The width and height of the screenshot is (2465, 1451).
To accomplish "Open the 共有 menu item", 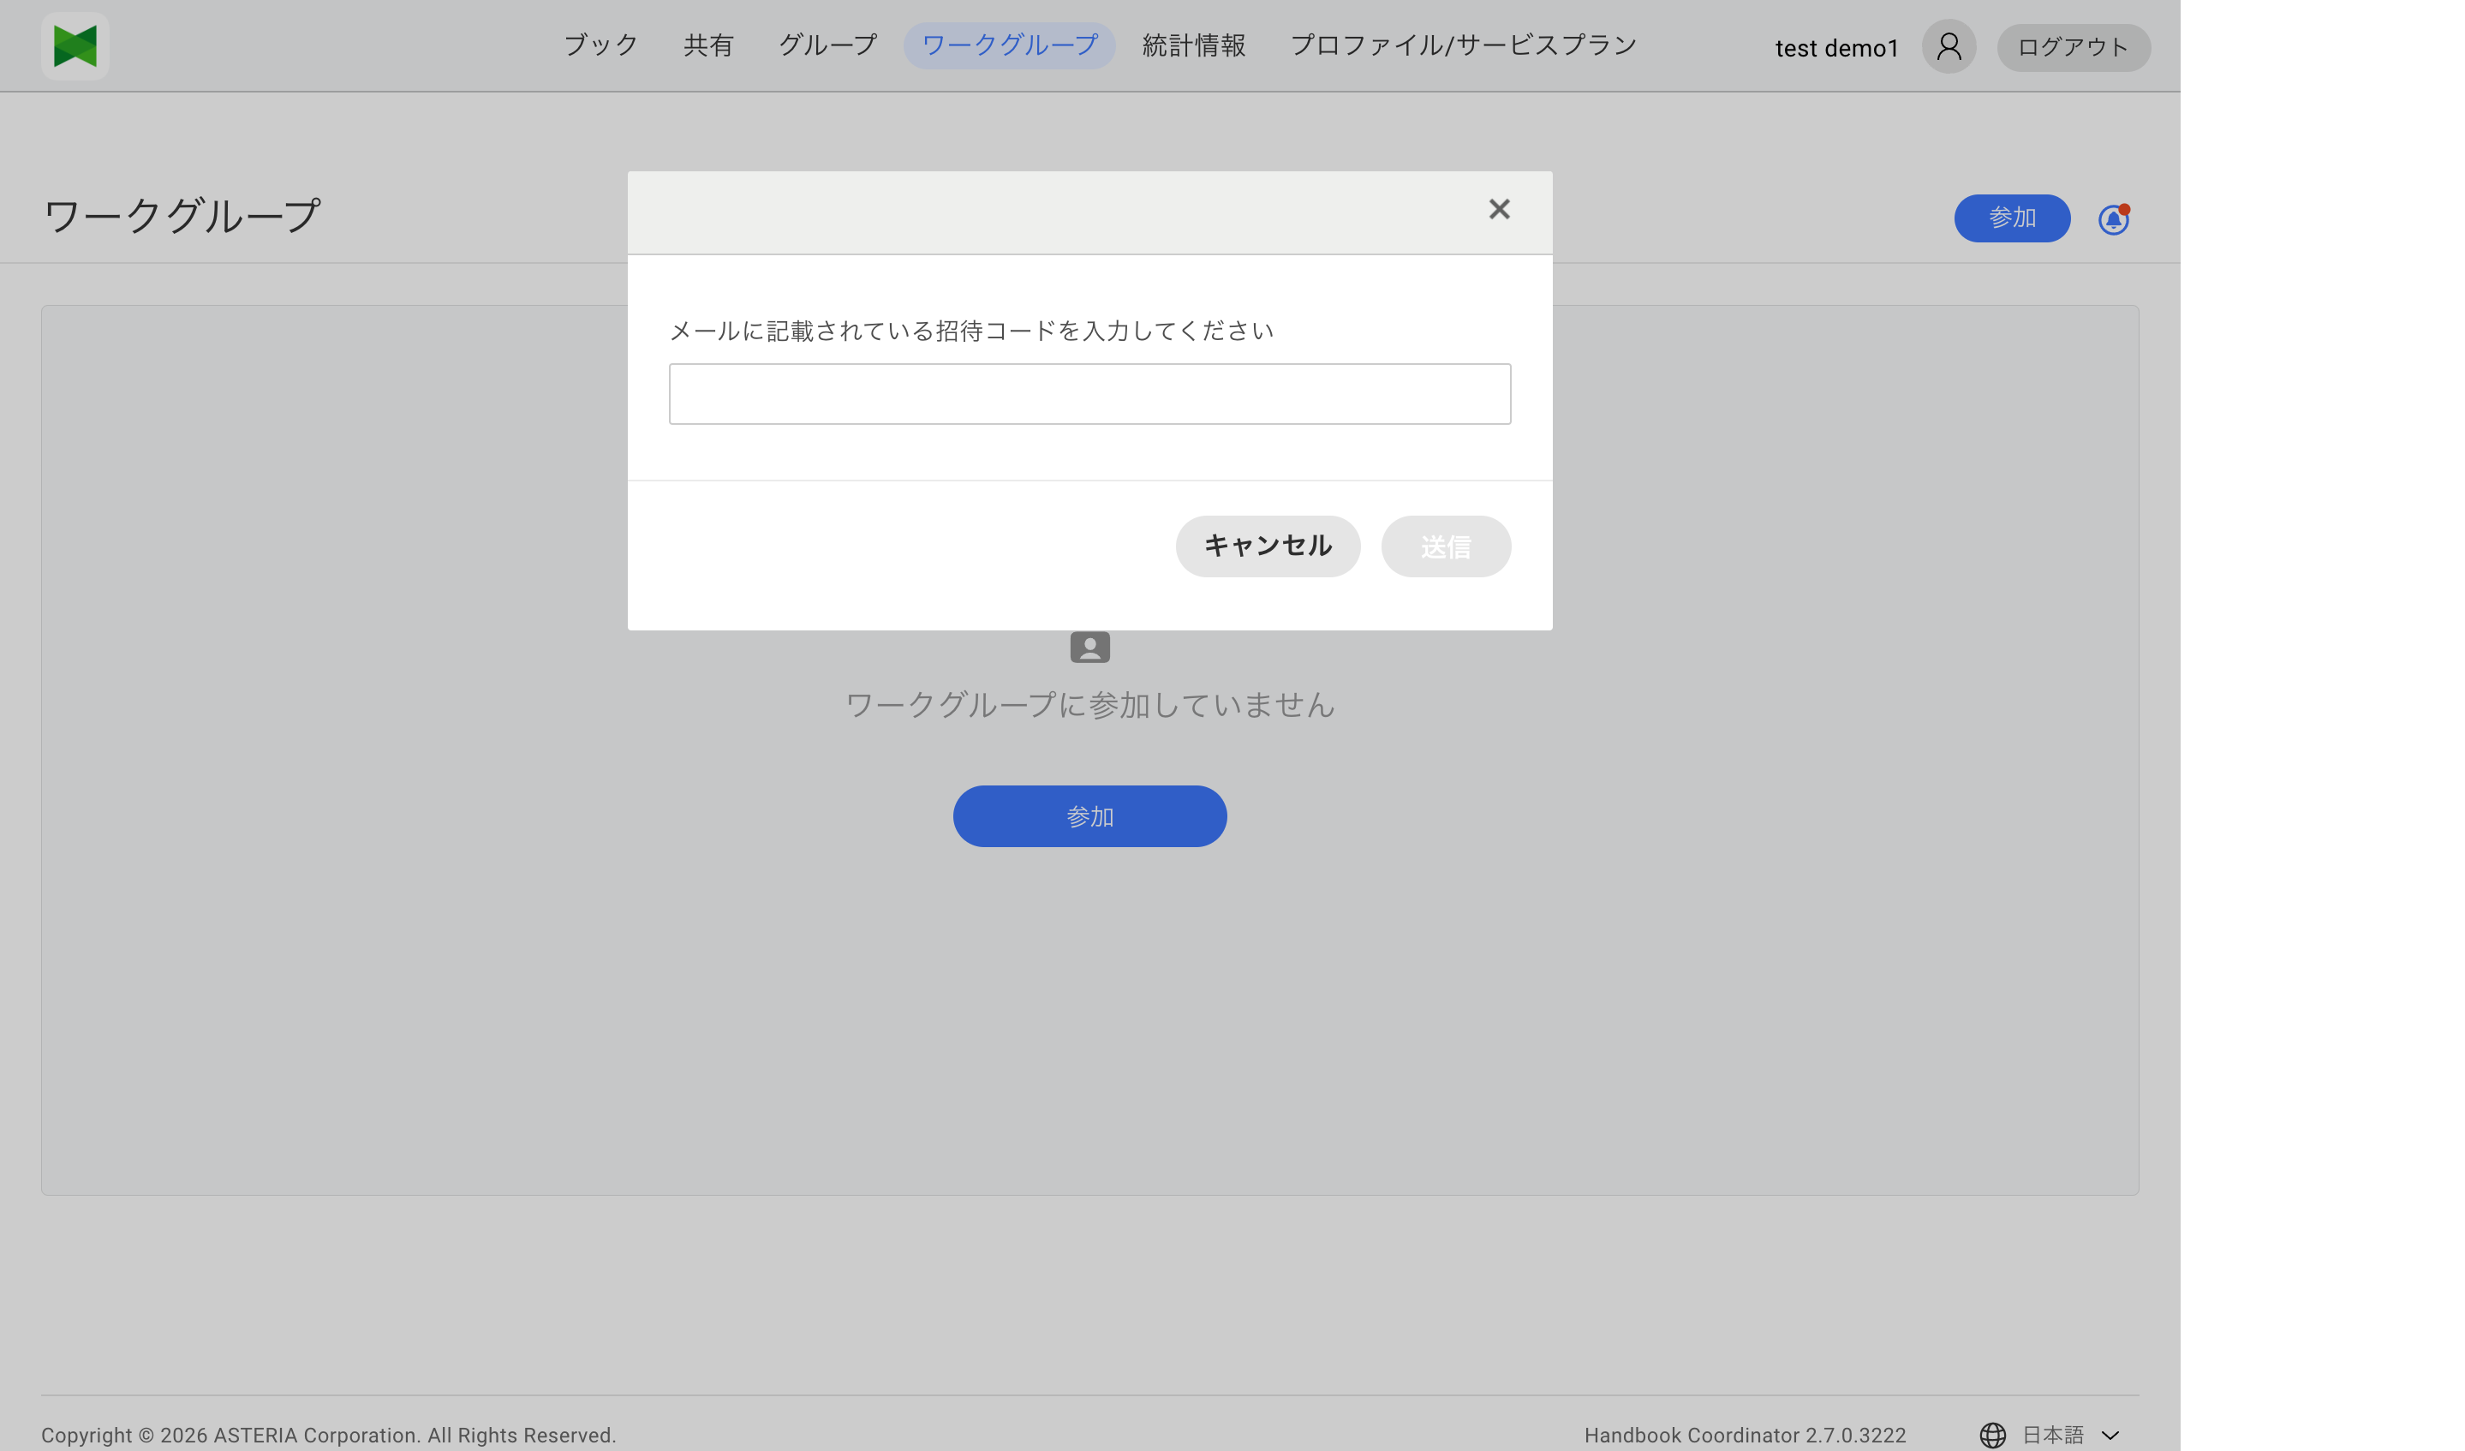I will point(708,45).
